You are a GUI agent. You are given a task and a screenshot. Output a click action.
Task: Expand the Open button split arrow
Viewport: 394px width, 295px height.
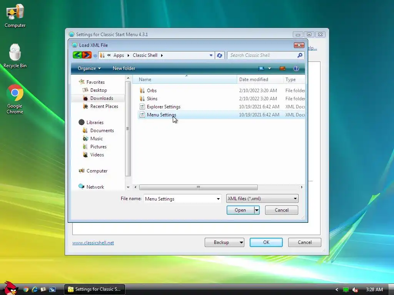pos(257,210)
